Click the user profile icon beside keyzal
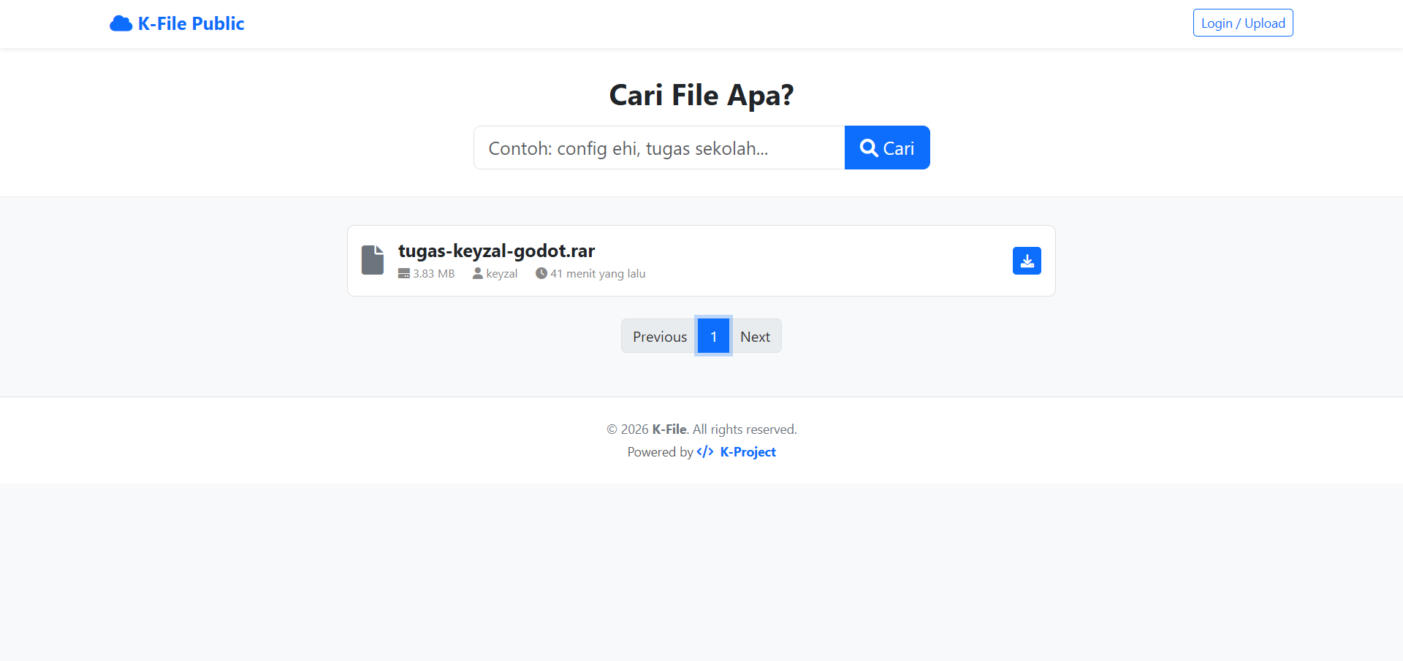This screenshot has width=1403, height=661. click(x=478, y=274)
